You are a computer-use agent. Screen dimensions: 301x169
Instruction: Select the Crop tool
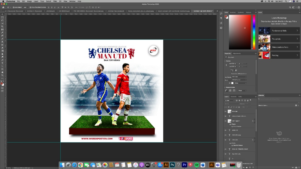(2, 26)
